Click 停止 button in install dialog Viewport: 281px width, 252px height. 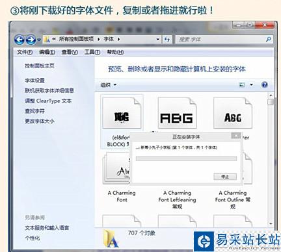(x=225, y=177)
